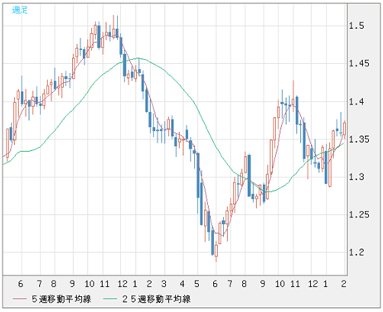Click the 1.2 price axis label
Screen dimensions: 383x312
point(356,252)
